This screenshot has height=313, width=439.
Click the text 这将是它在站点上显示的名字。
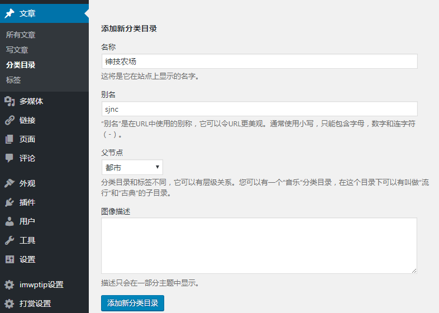click(150, 76)
